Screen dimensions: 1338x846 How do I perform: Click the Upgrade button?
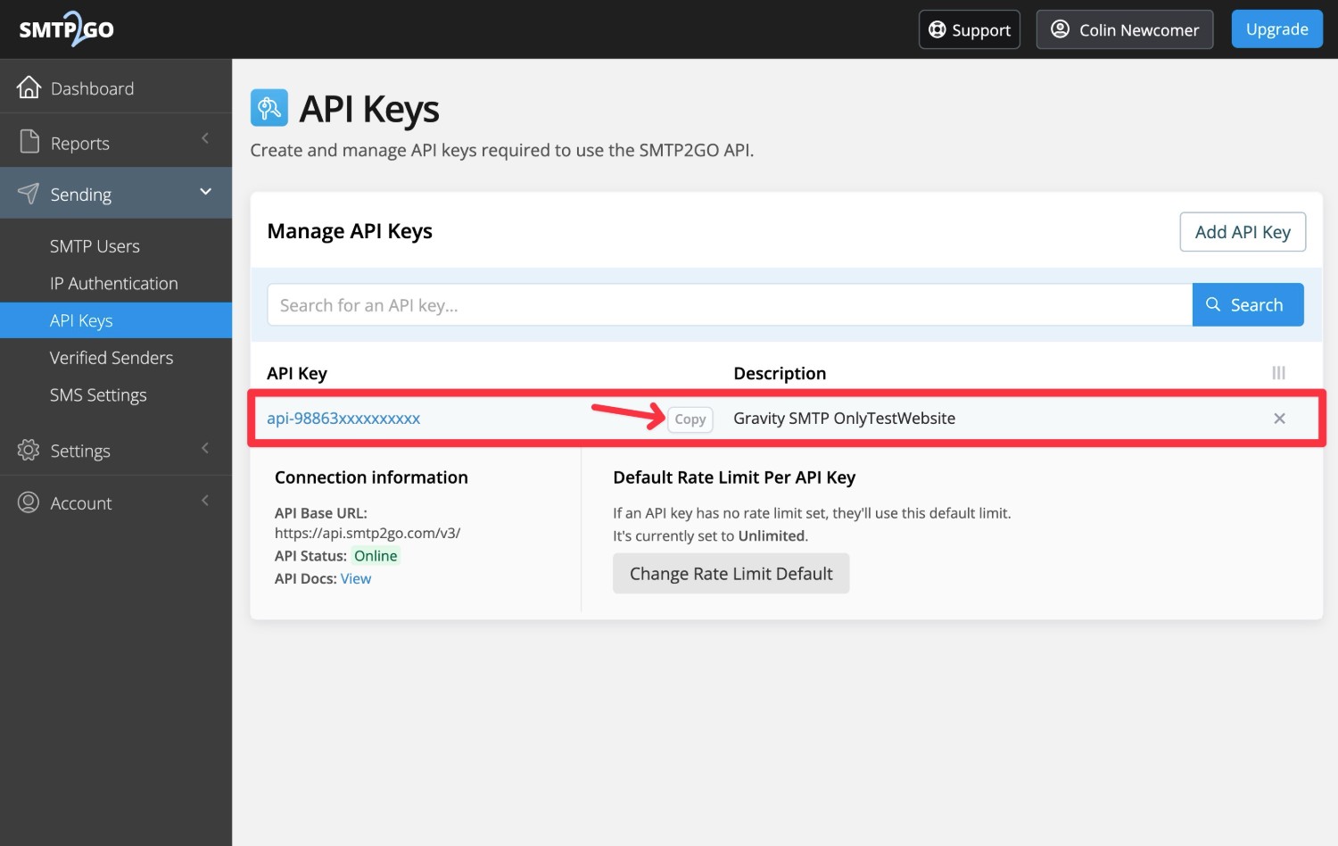point(1277,29)
